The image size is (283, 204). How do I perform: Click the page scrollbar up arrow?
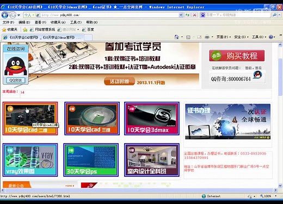point(280,45)
